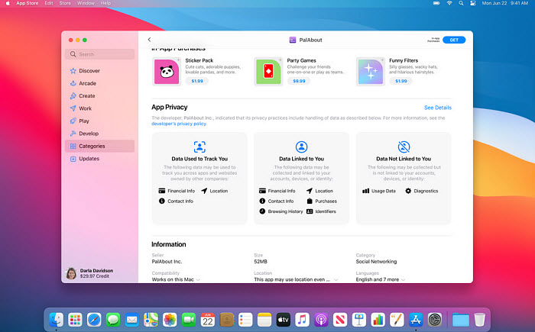Click the battery status icon
The width and height of the screenshot is (535, 332).
coord(436,3)
